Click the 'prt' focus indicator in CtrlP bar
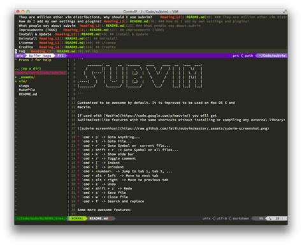 tap(236, 56)
